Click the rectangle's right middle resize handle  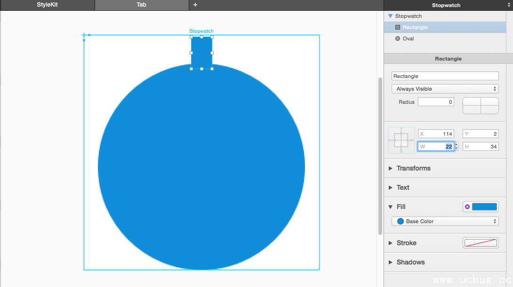212,53
